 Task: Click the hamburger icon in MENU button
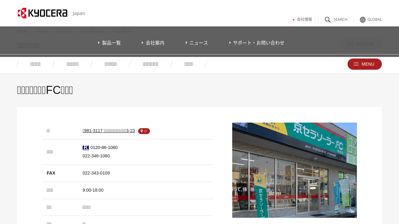tap(356, 64)
